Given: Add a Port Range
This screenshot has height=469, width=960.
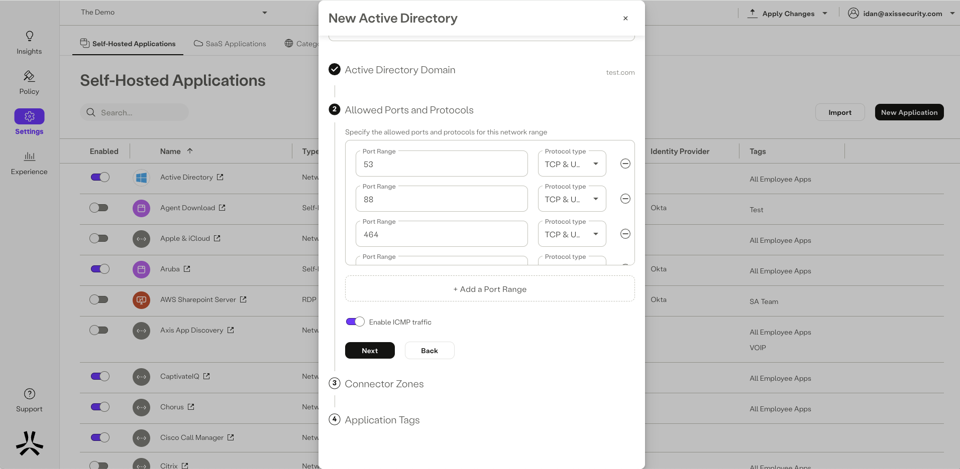Looking at the screenshot, I should click(490, 289).
